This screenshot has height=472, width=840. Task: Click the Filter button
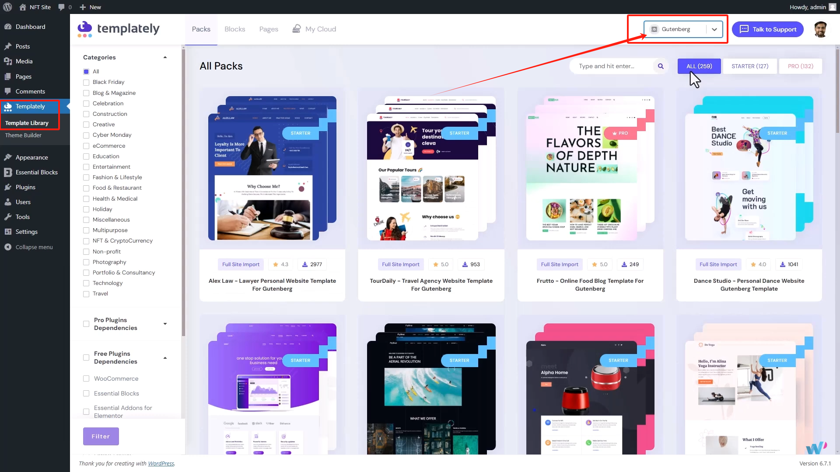(x=101, y=436)
